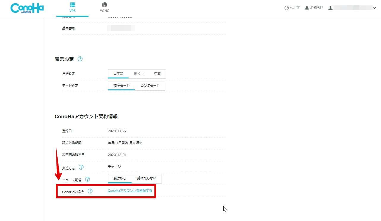Select 日本語 language option
381x221 pixels.
[118, 74]
